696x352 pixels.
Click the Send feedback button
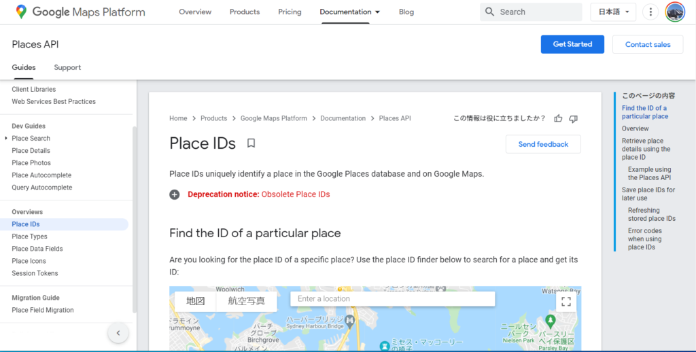(543, 144)
